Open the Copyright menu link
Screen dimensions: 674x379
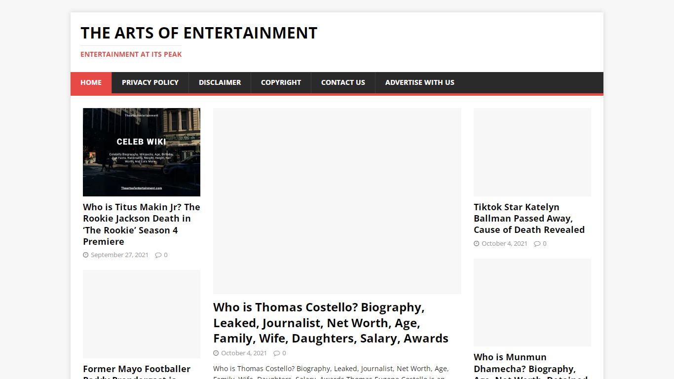click(281, 82)
